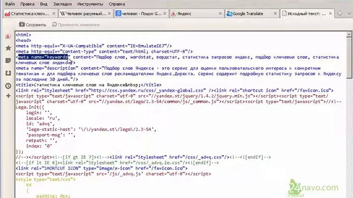Image resolution: width=353 pixels, height=198 pixels.
Task: Click the <title> Статистика ключевых слов line
Action: [x=88, y=85]
